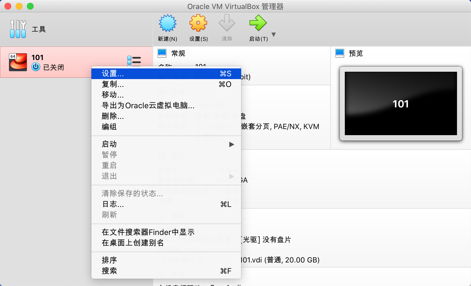This screenshot has width=471, height=286.
Task: Click the 启动(T) toolbar label
Action: (x=258, y=39)
